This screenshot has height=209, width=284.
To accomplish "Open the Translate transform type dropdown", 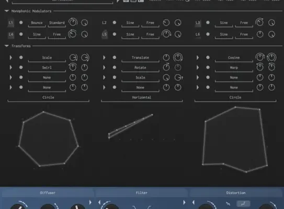I will [x=140, y=58].
